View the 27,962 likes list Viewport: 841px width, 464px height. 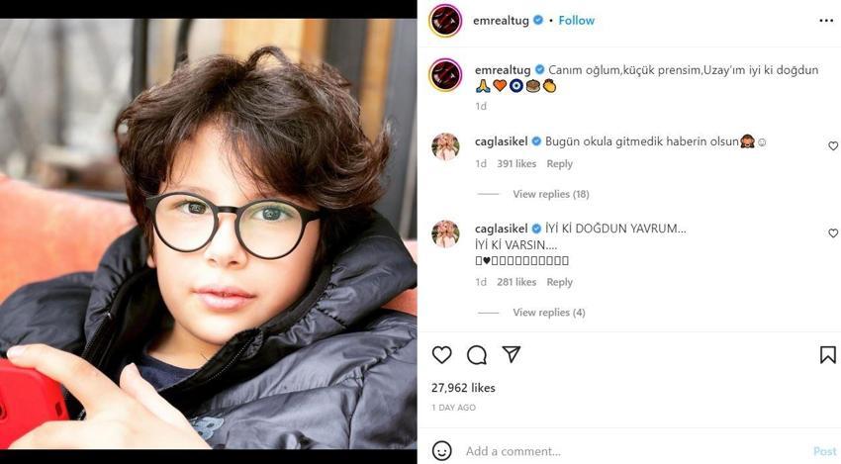(x=463, y=387)
